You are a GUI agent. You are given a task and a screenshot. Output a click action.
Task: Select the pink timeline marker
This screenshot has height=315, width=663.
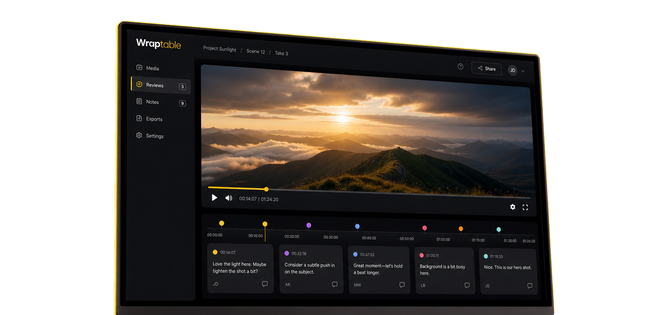point(425,228)
